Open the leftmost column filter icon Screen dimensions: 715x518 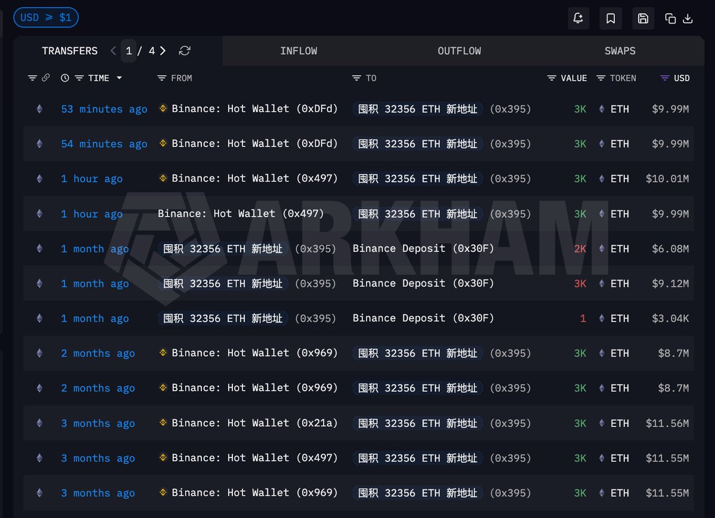32,78
